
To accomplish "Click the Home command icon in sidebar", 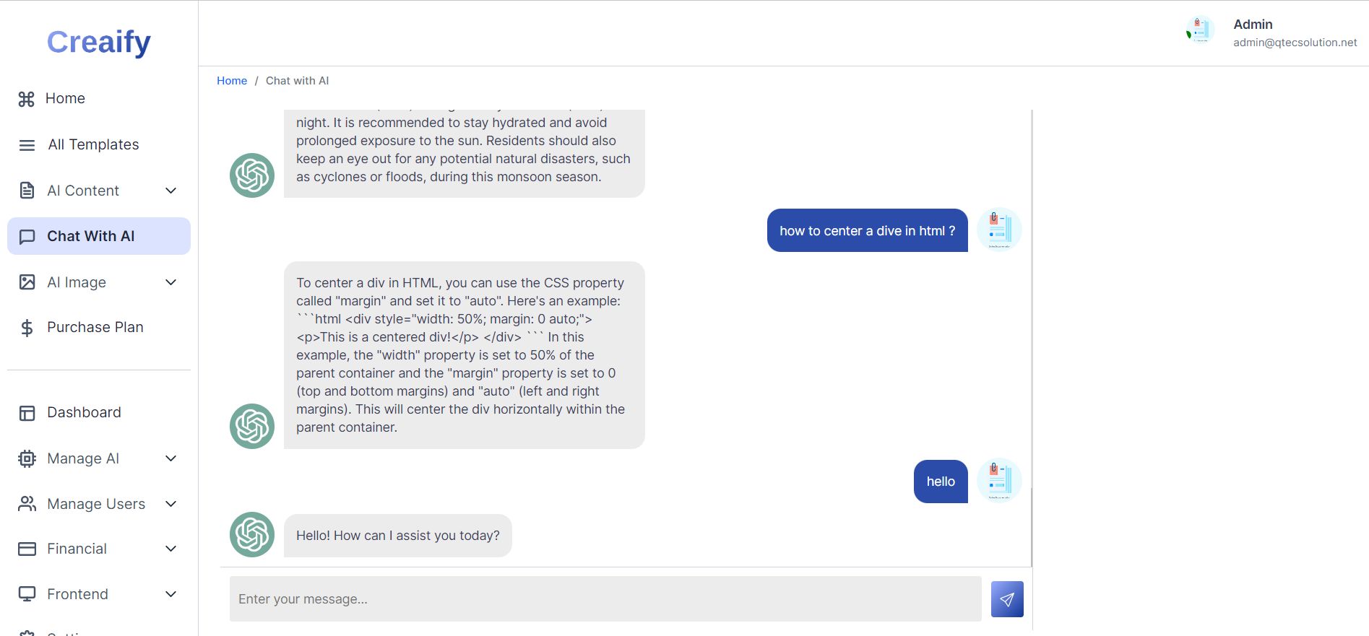I will [x=27, y=99].
